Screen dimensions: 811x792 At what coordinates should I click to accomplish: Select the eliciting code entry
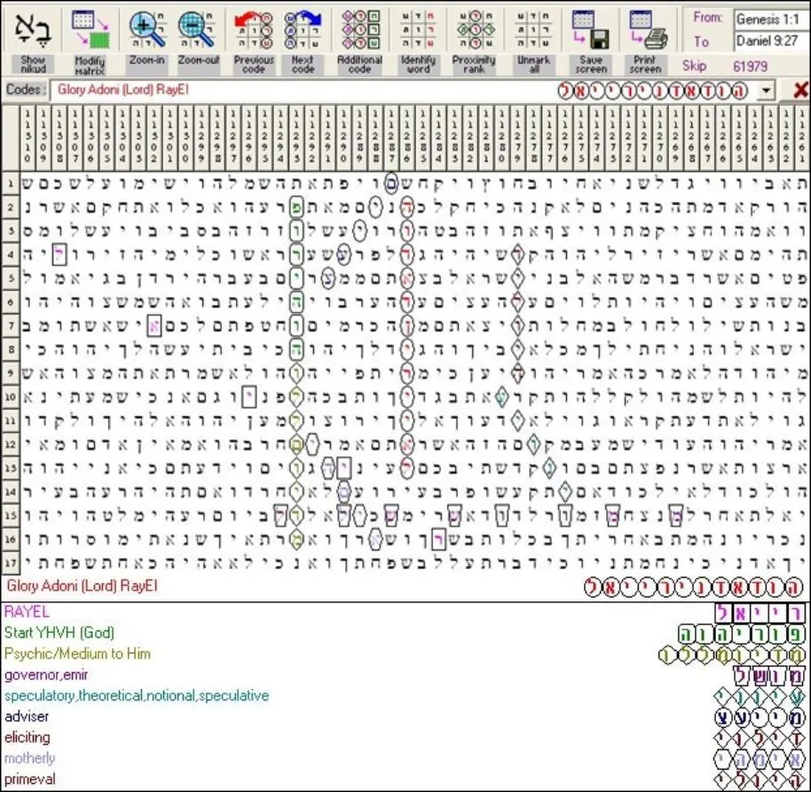[28, 737]
